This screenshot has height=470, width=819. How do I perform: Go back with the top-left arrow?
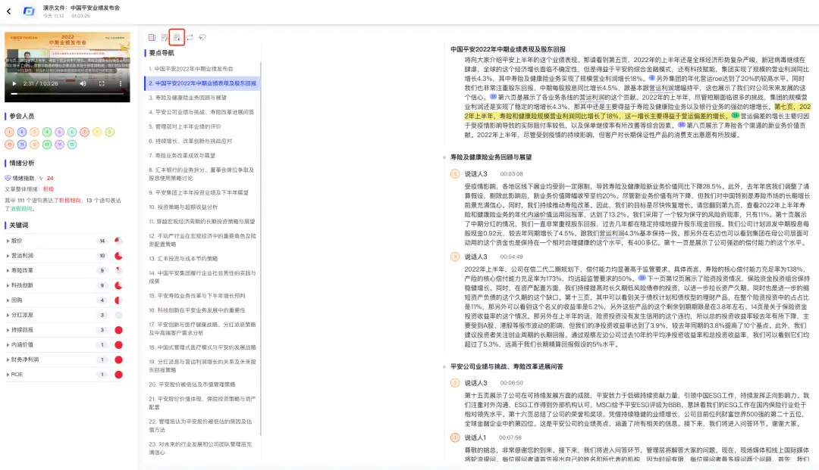9,11
